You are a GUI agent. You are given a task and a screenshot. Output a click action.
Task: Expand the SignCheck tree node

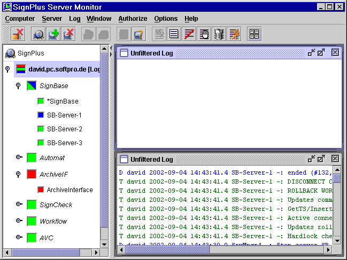pos(18,204)
